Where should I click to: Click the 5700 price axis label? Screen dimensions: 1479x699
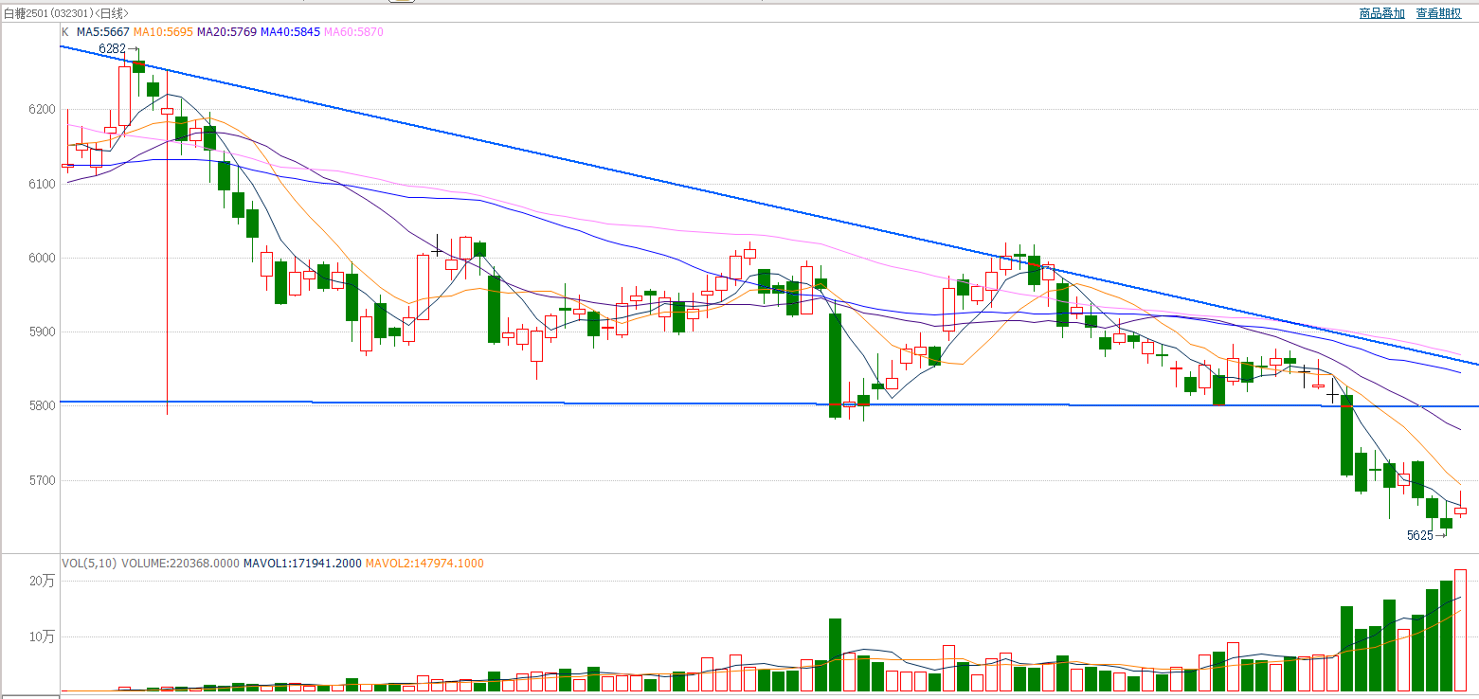click(x=42, y=481)
